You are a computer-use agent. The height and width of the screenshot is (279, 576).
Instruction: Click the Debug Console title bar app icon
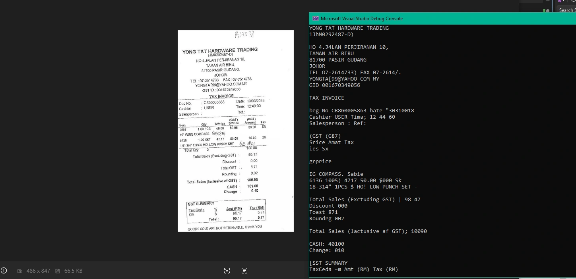[316, 19]
